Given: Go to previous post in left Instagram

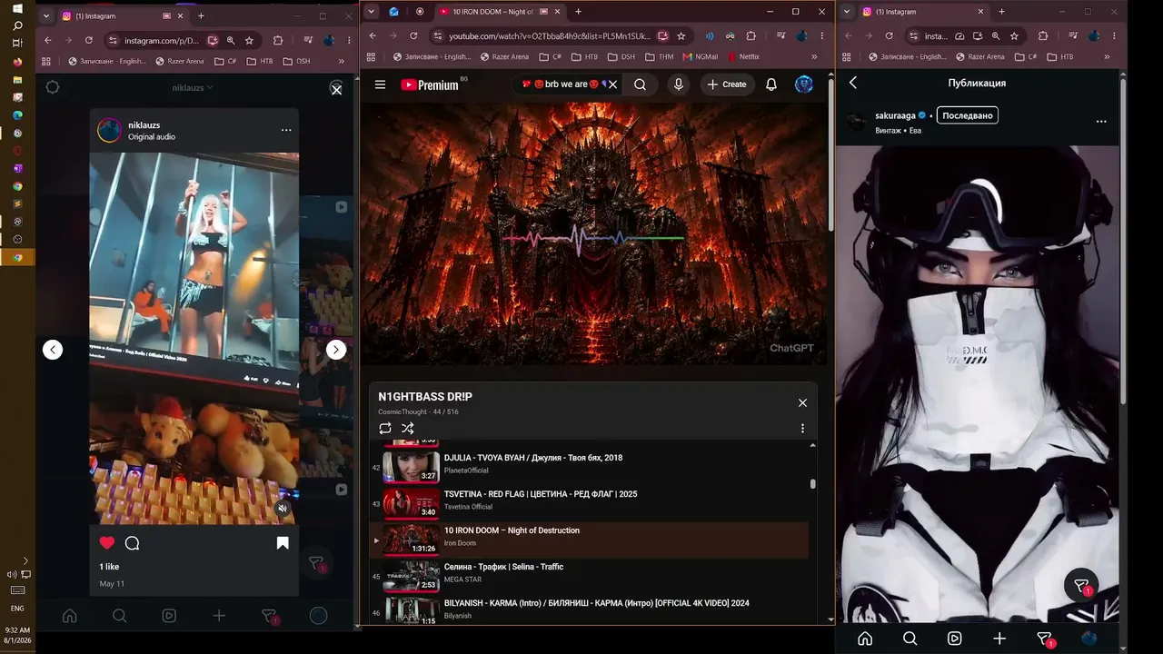Looking at the screenshot, I should [53, 350].
